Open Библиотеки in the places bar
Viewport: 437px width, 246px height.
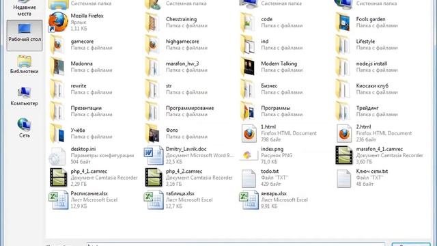pos(25,64)
